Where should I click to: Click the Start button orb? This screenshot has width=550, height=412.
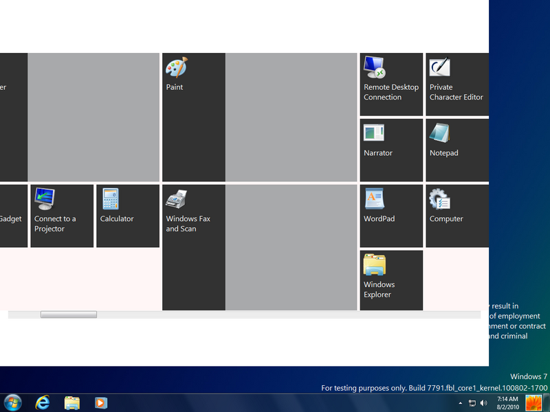[12, 402]
